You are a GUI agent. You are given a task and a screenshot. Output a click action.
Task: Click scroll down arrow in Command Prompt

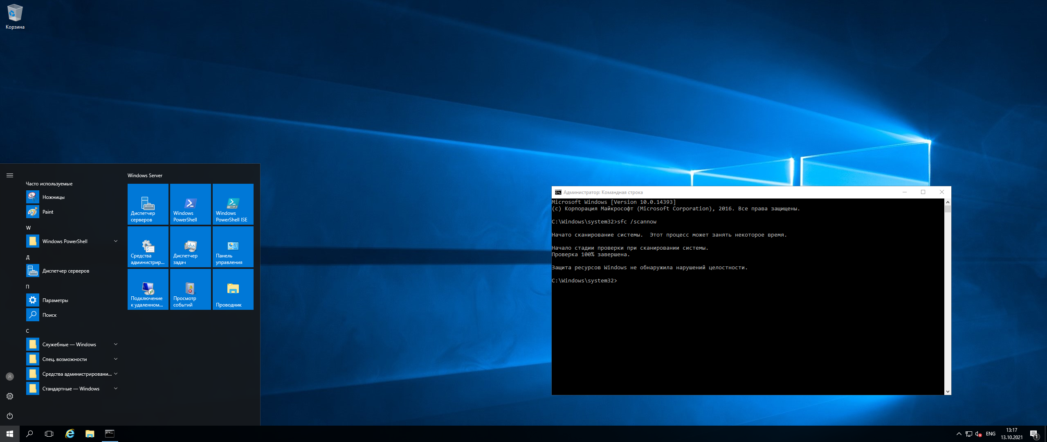pyautogui.click(x=948, y=392)
